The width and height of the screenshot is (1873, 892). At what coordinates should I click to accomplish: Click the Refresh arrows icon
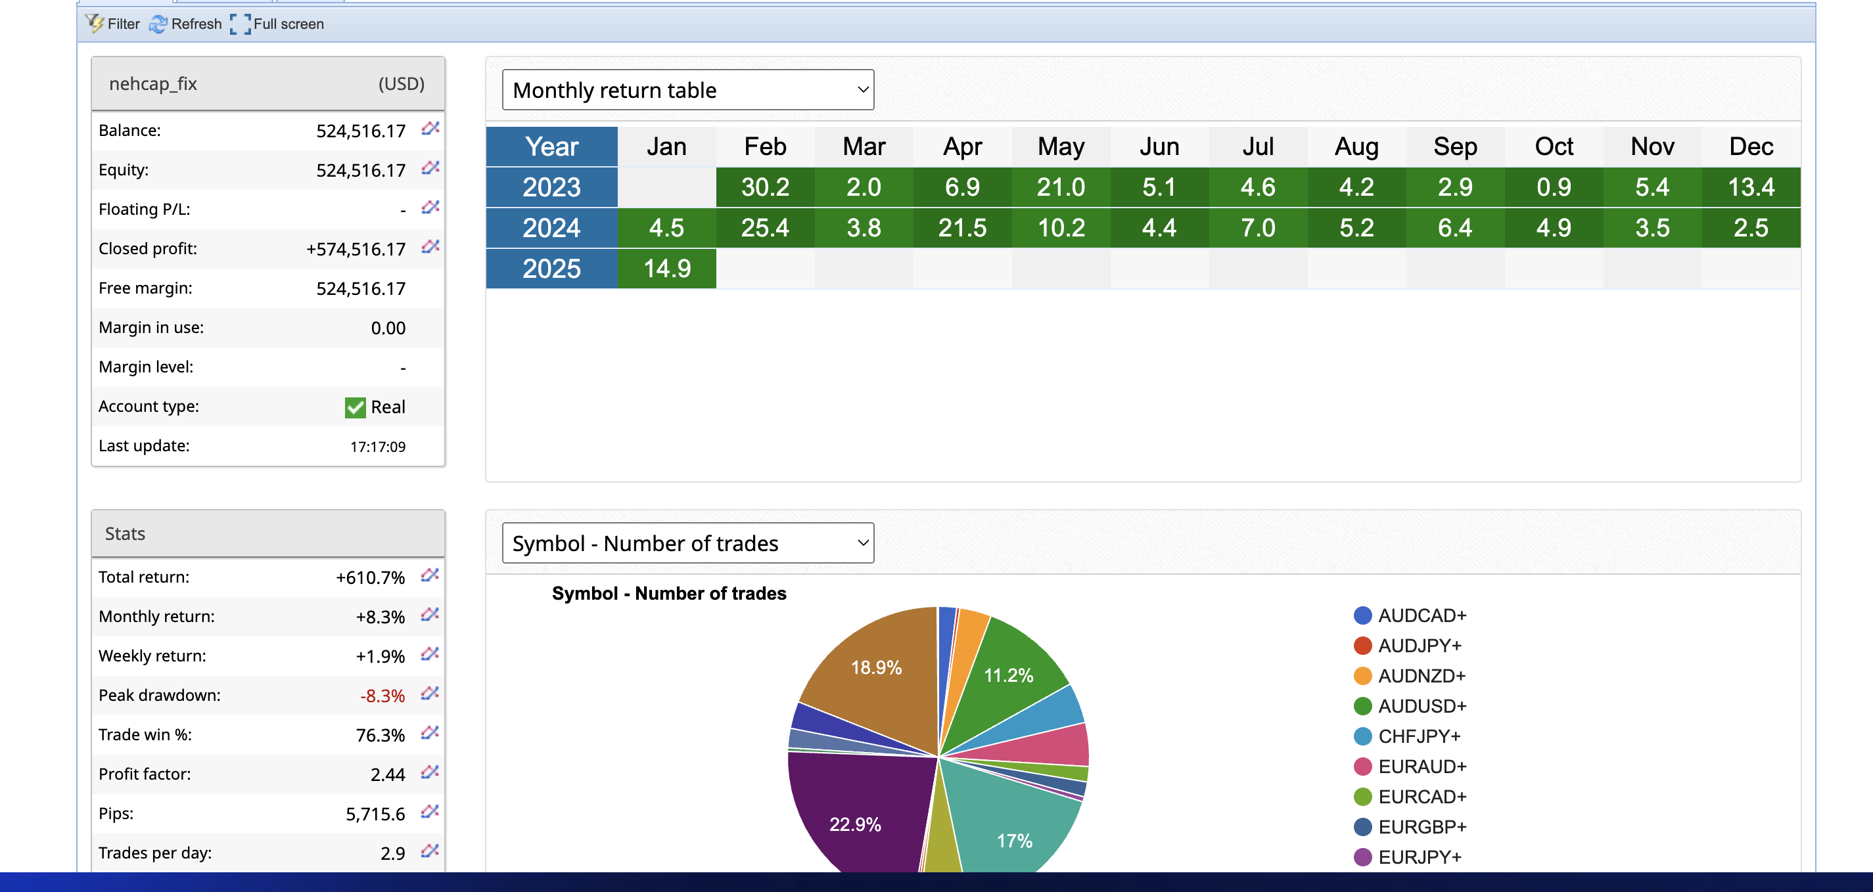pyautogui.click(x=158, y=24)
